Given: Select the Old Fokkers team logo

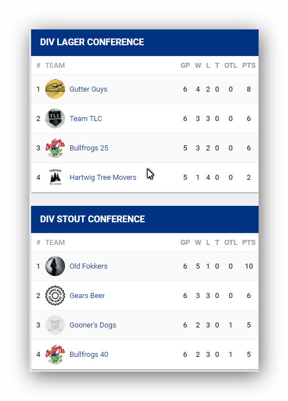Looking at the screenshot, I should pos(55,266).
